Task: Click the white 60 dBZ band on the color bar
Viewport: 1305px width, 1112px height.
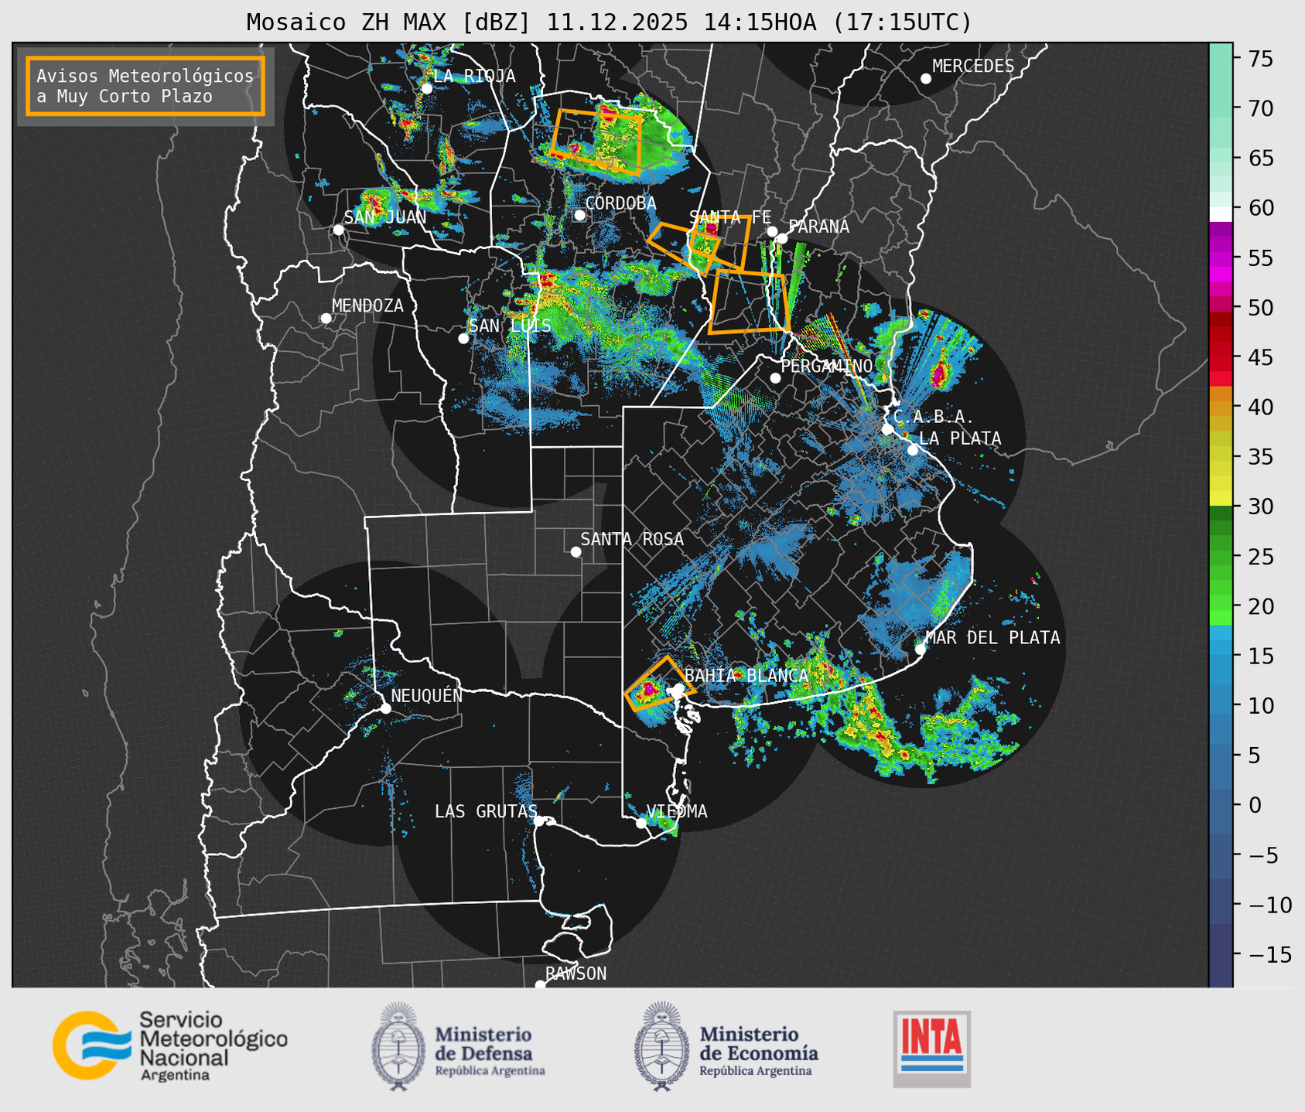Action: coord(1221,214)
